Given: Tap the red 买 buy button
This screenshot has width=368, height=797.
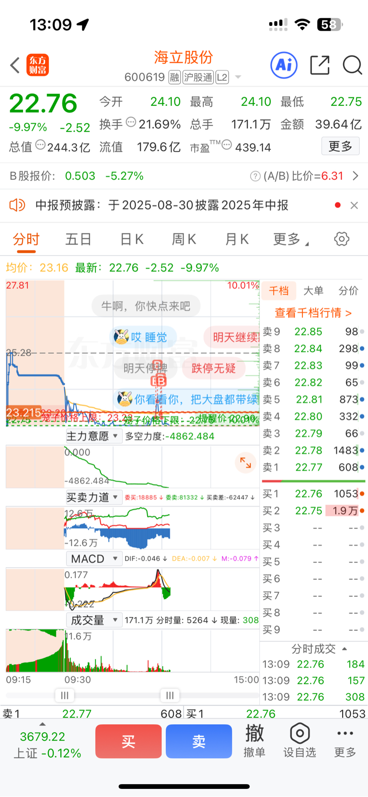Looking at the screenshot, I should tap(128, 741).
